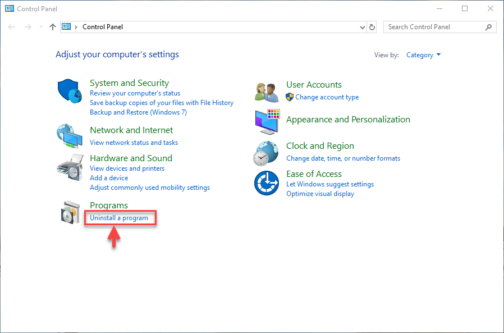Focus the Search Control Panel field
504x333 pixels.
point(439,27)
